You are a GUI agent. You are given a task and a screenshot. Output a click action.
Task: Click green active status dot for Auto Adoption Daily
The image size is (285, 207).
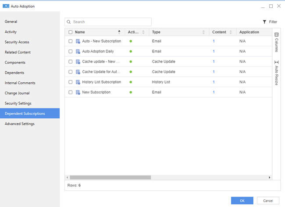click(x=130, y=51)
